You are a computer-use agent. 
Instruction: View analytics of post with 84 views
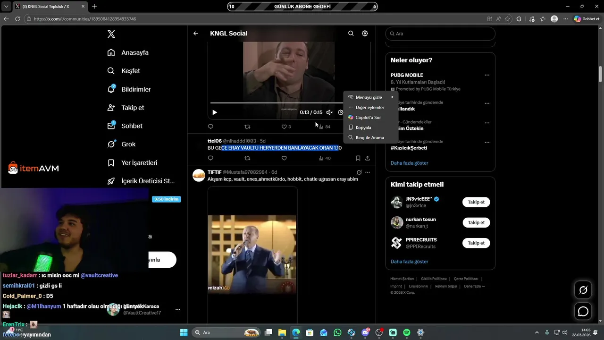(324, 127)
